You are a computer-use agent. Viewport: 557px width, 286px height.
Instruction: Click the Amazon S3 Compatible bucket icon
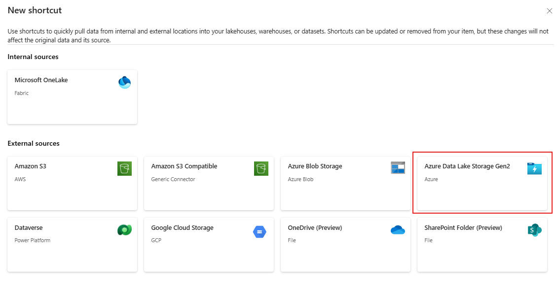[261, 168]
